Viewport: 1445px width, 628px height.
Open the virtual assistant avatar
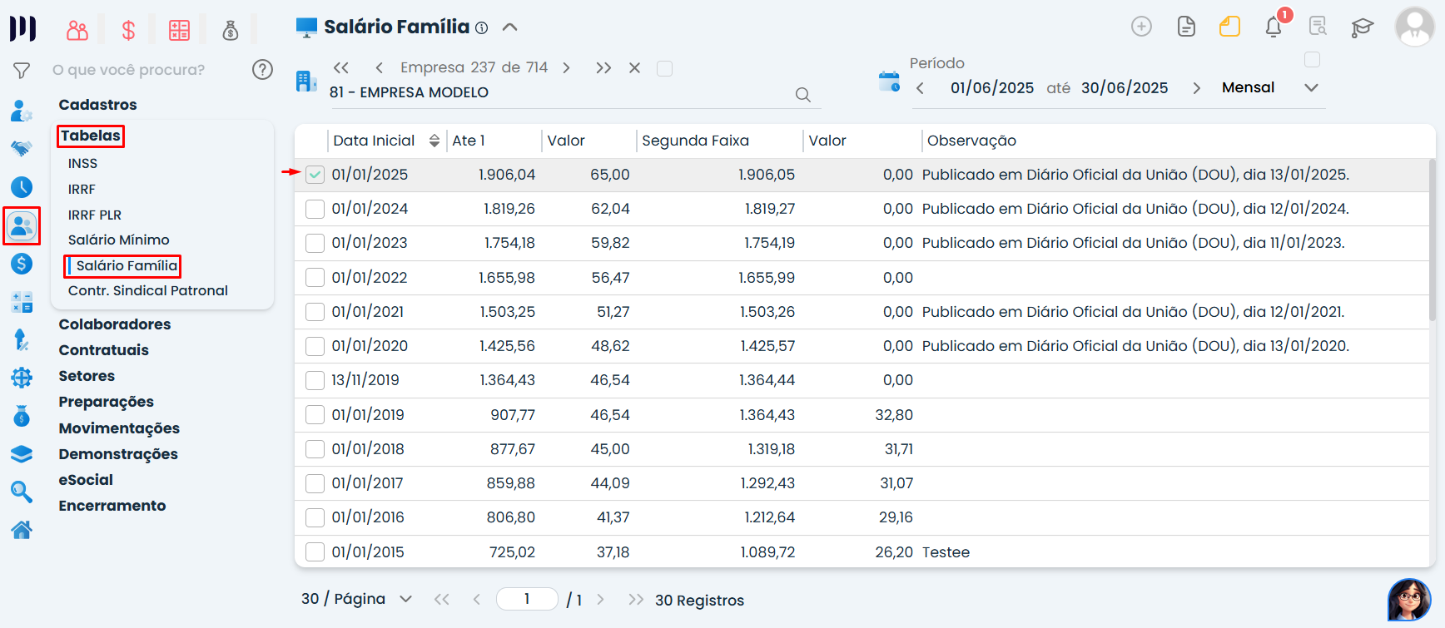1408,600
